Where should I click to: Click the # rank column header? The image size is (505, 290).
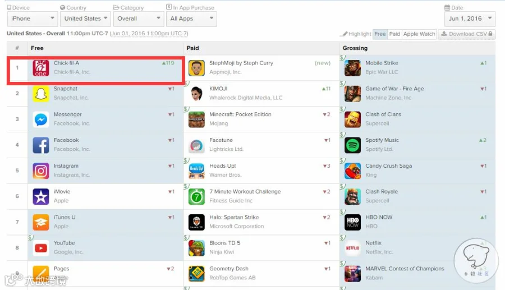coord(17,48)
